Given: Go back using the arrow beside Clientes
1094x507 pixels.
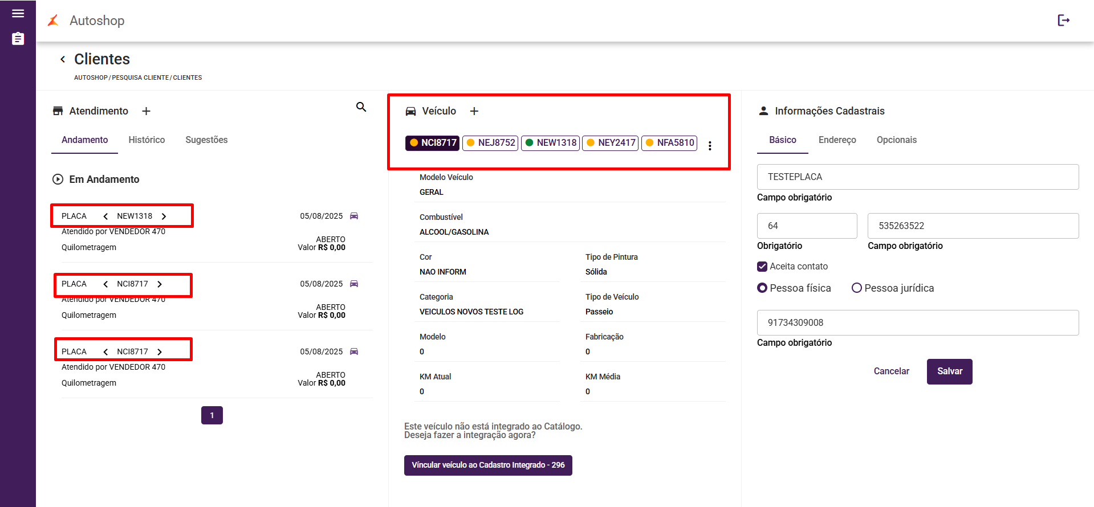Looking at the screenshot, I should (x=63, y=59).
